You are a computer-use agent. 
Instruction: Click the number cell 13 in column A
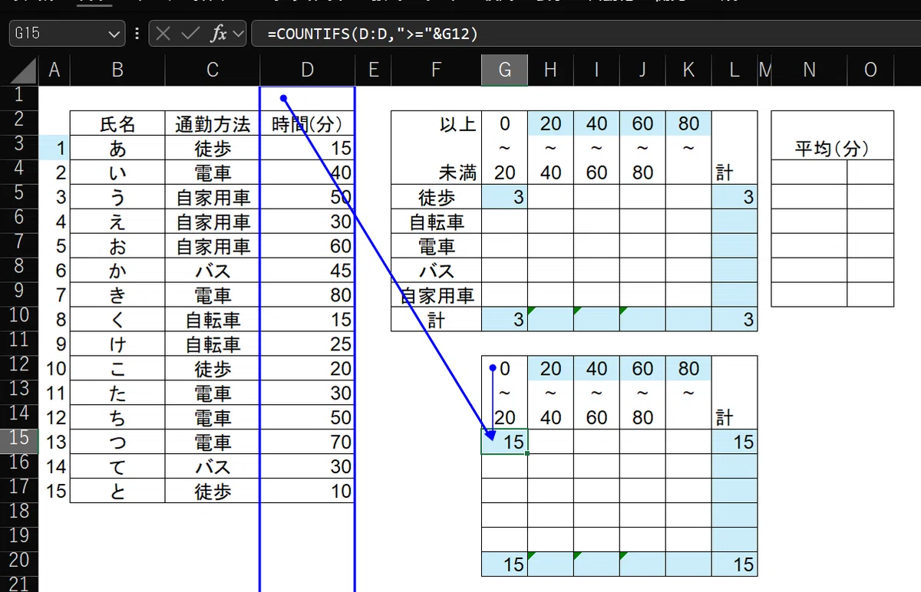54,442
